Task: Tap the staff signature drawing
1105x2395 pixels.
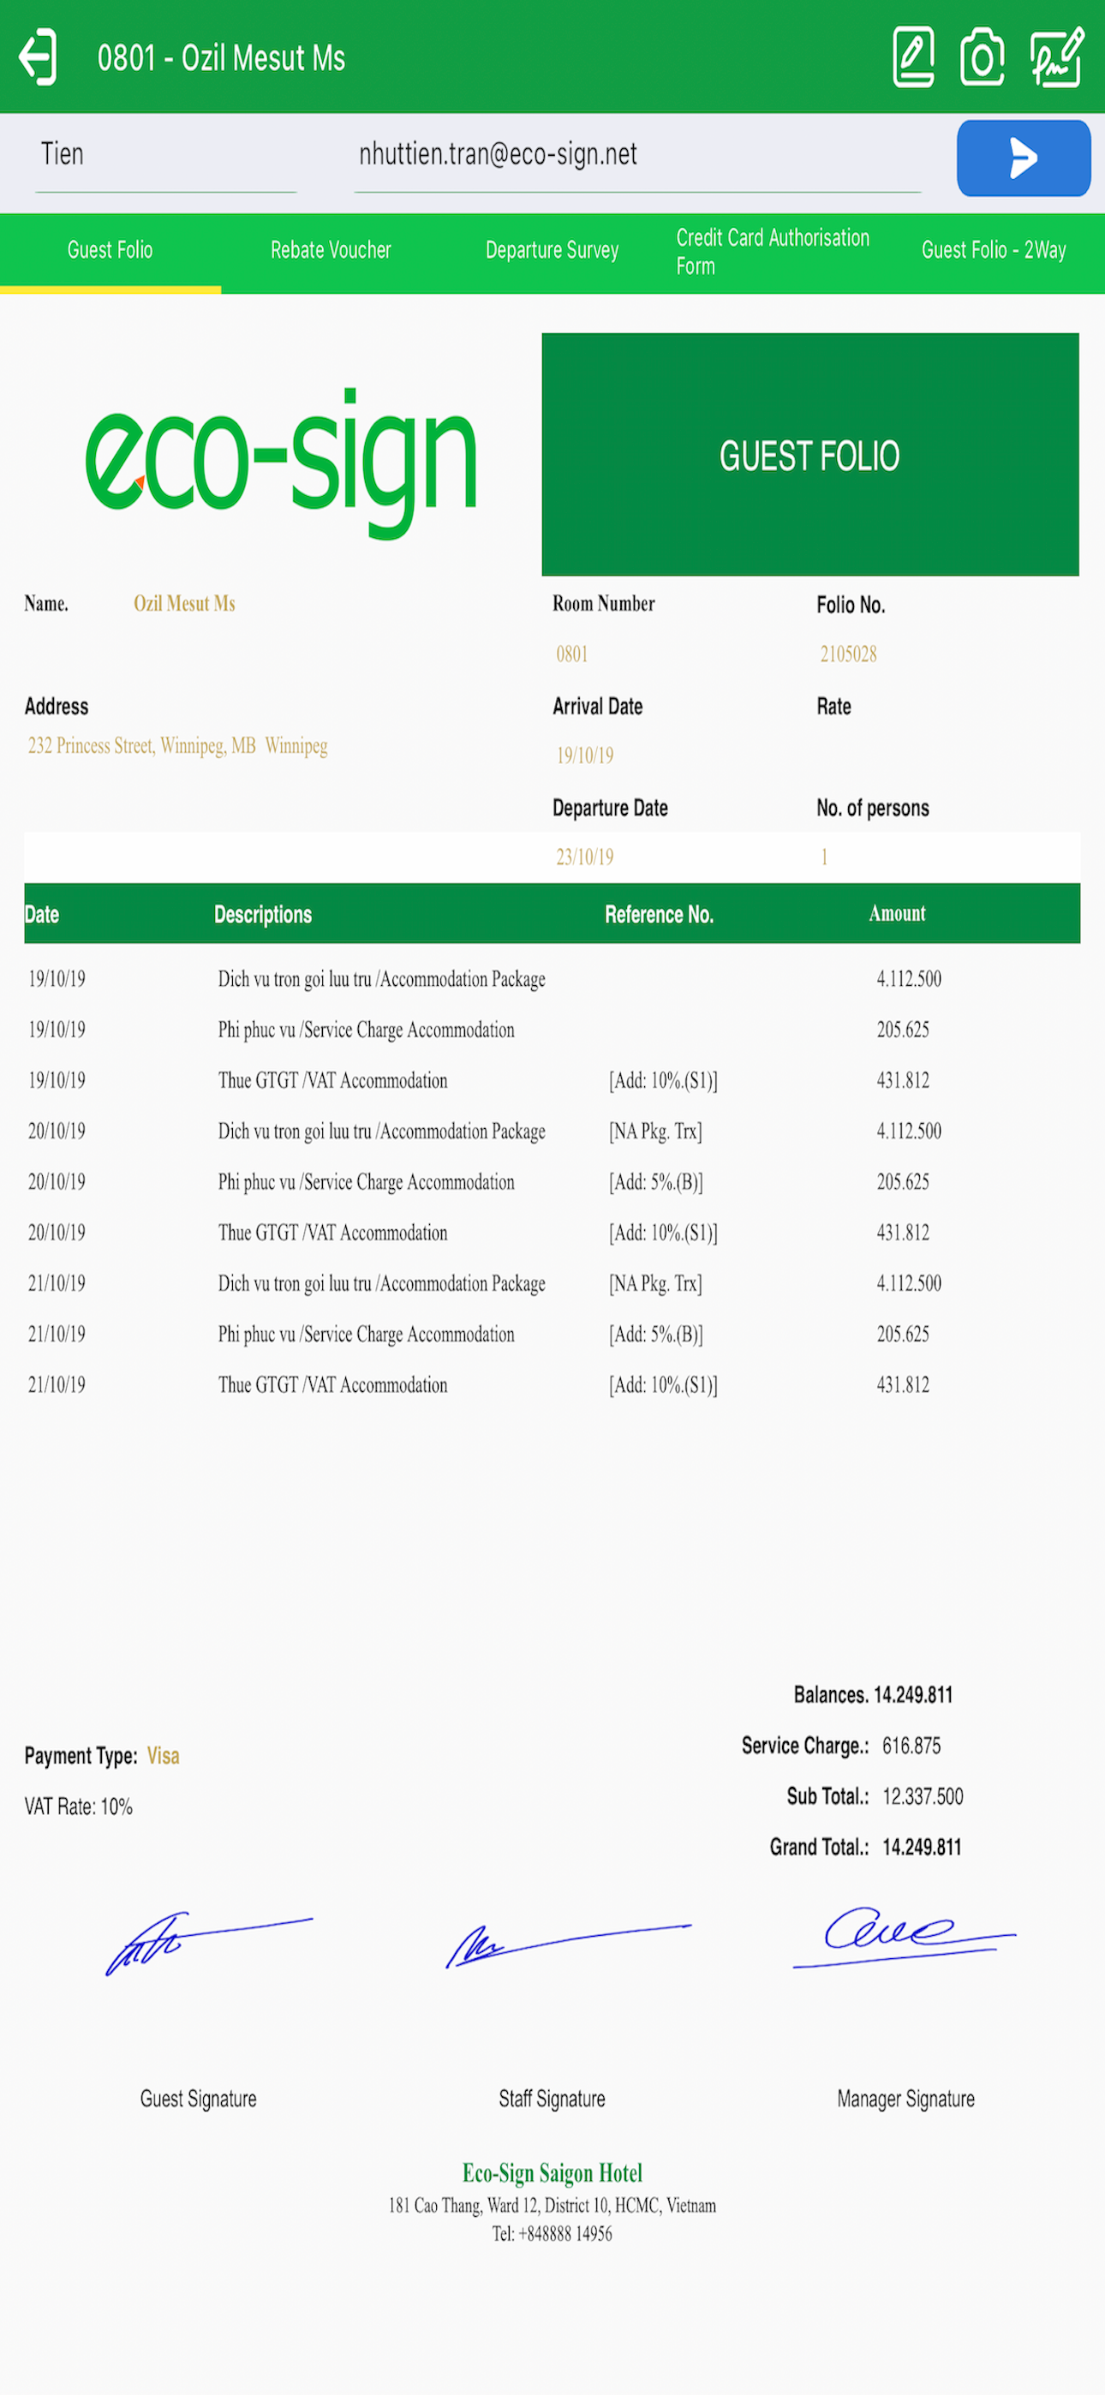Action: coord(568,1944)
